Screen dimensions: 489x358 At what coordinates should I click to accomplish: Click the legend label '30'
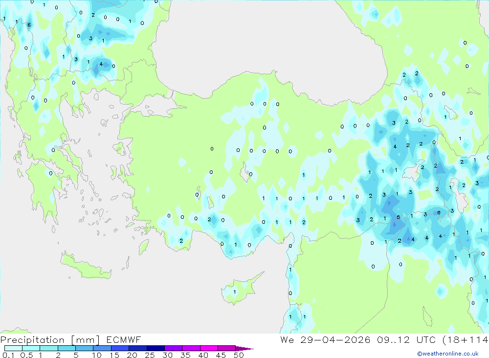click(x=168, y=355)
